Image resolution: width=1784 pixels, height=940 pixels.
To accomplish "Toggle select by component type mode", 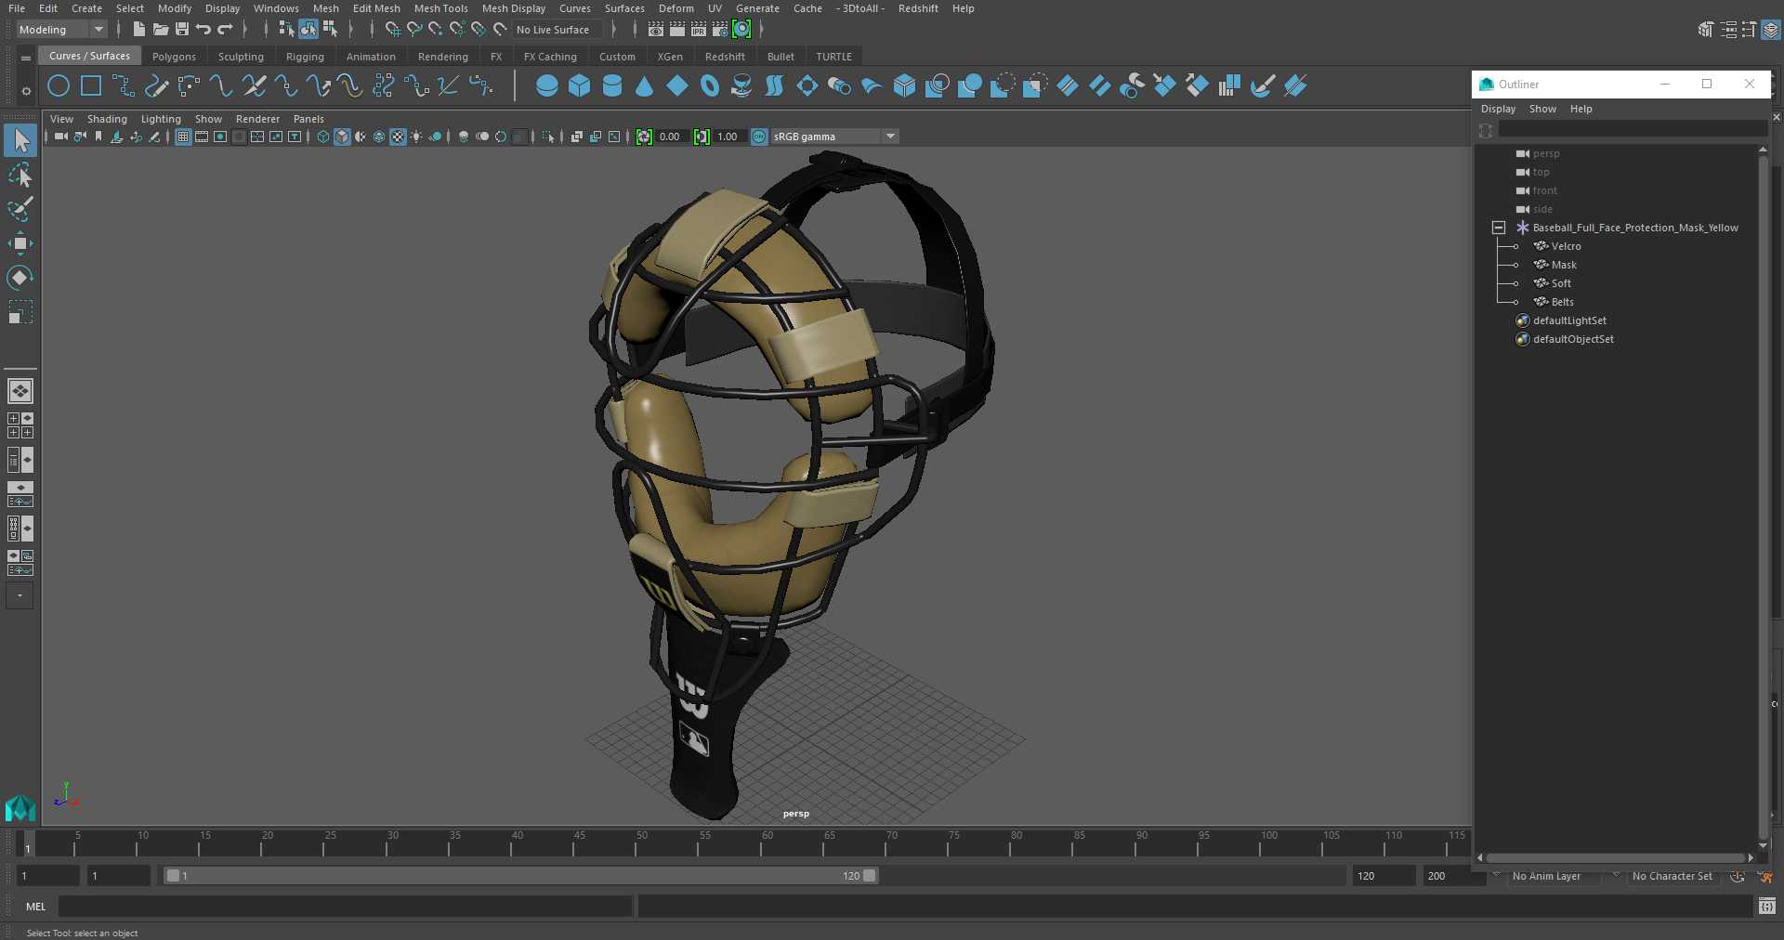I will pyautogui.click(x=330, y=30).
